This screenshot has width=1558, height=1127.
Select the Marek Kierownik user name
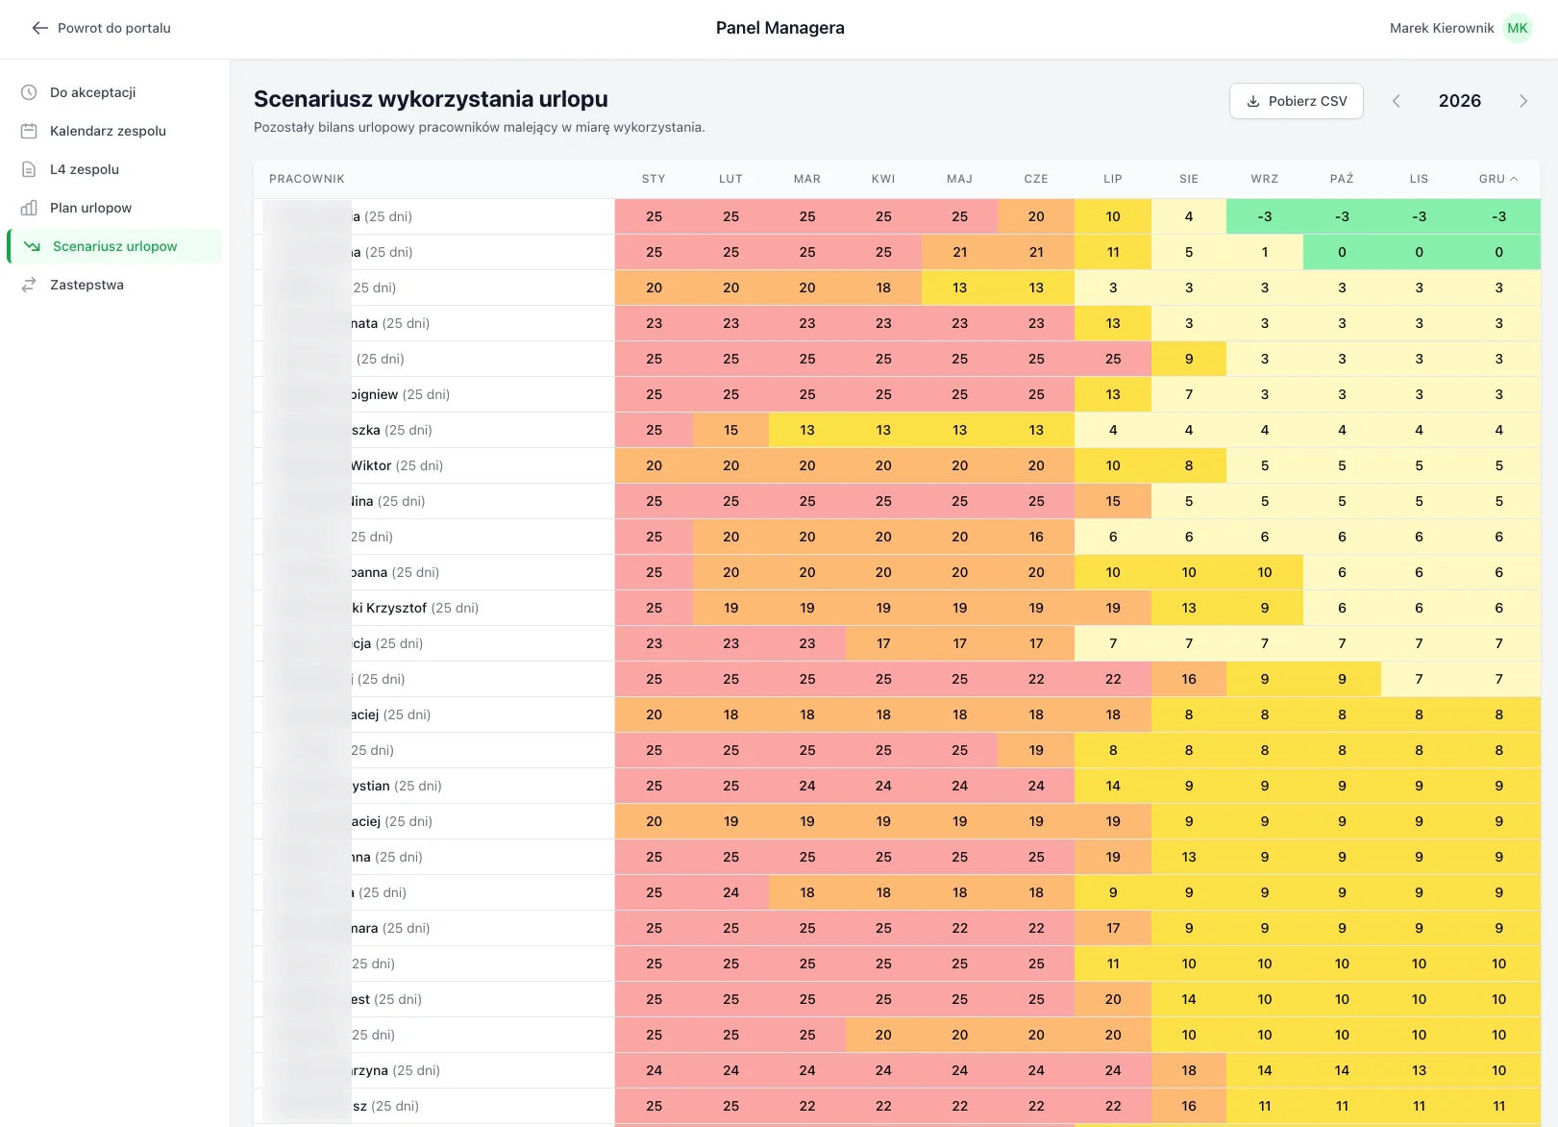tap(1441, 28)
